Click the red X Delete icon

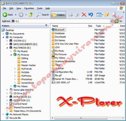coord(84,15)
